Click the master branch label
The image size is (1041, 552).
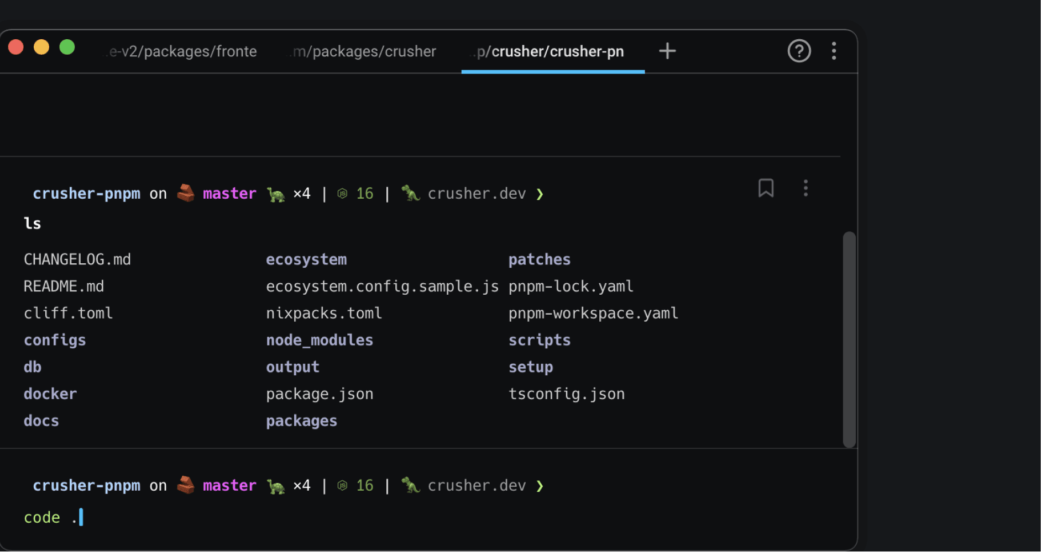[x=229, y=193]
